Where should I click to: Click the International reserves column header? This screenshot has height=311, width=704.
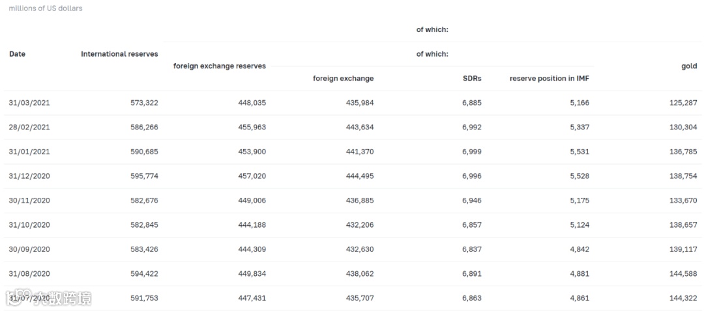119,54
